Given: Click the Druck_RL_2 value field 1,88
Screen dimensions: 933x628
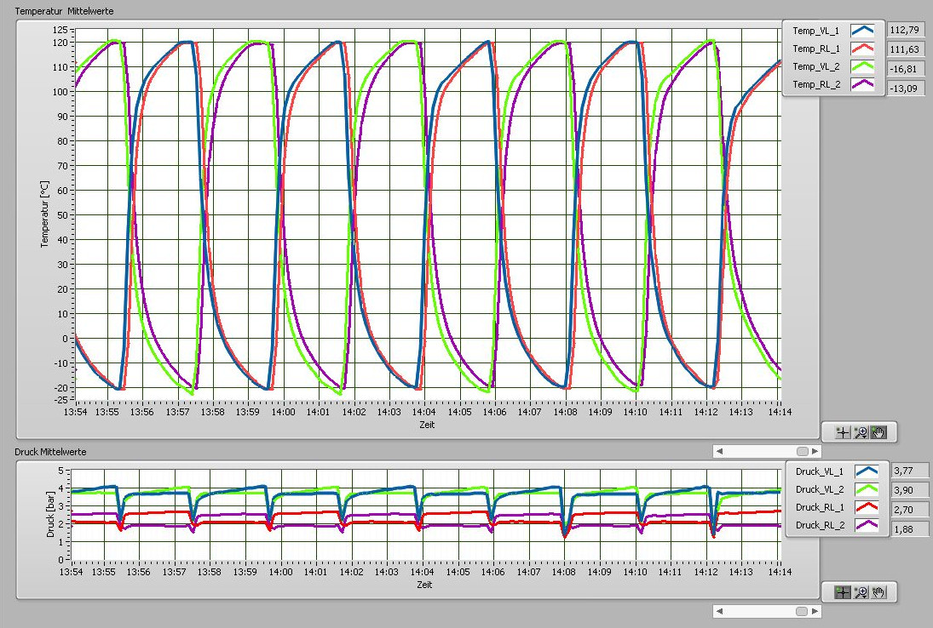Looking at the screenshot, I should click(910, 528).
